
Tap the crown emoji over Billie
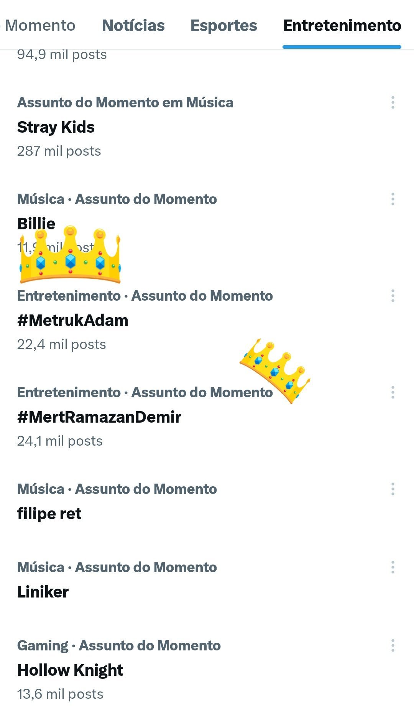pos(70,255)
